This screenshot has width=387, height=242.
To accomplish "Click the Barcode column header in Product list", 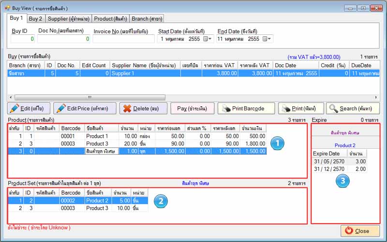I will click(x=72, y=128).
